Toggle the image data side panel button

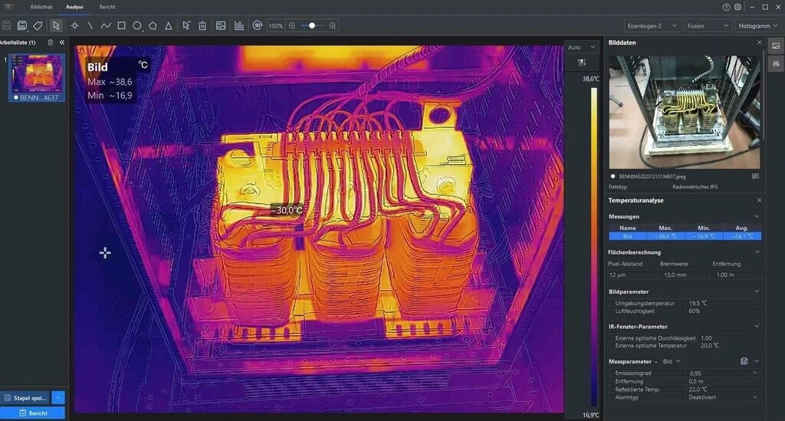coord(776,46)
